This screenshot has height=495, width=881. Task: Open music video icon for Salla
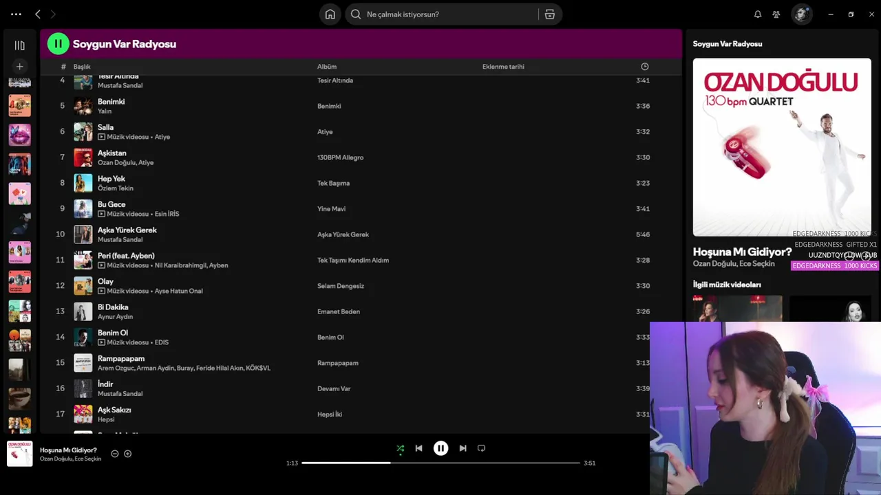coord(101,137)
